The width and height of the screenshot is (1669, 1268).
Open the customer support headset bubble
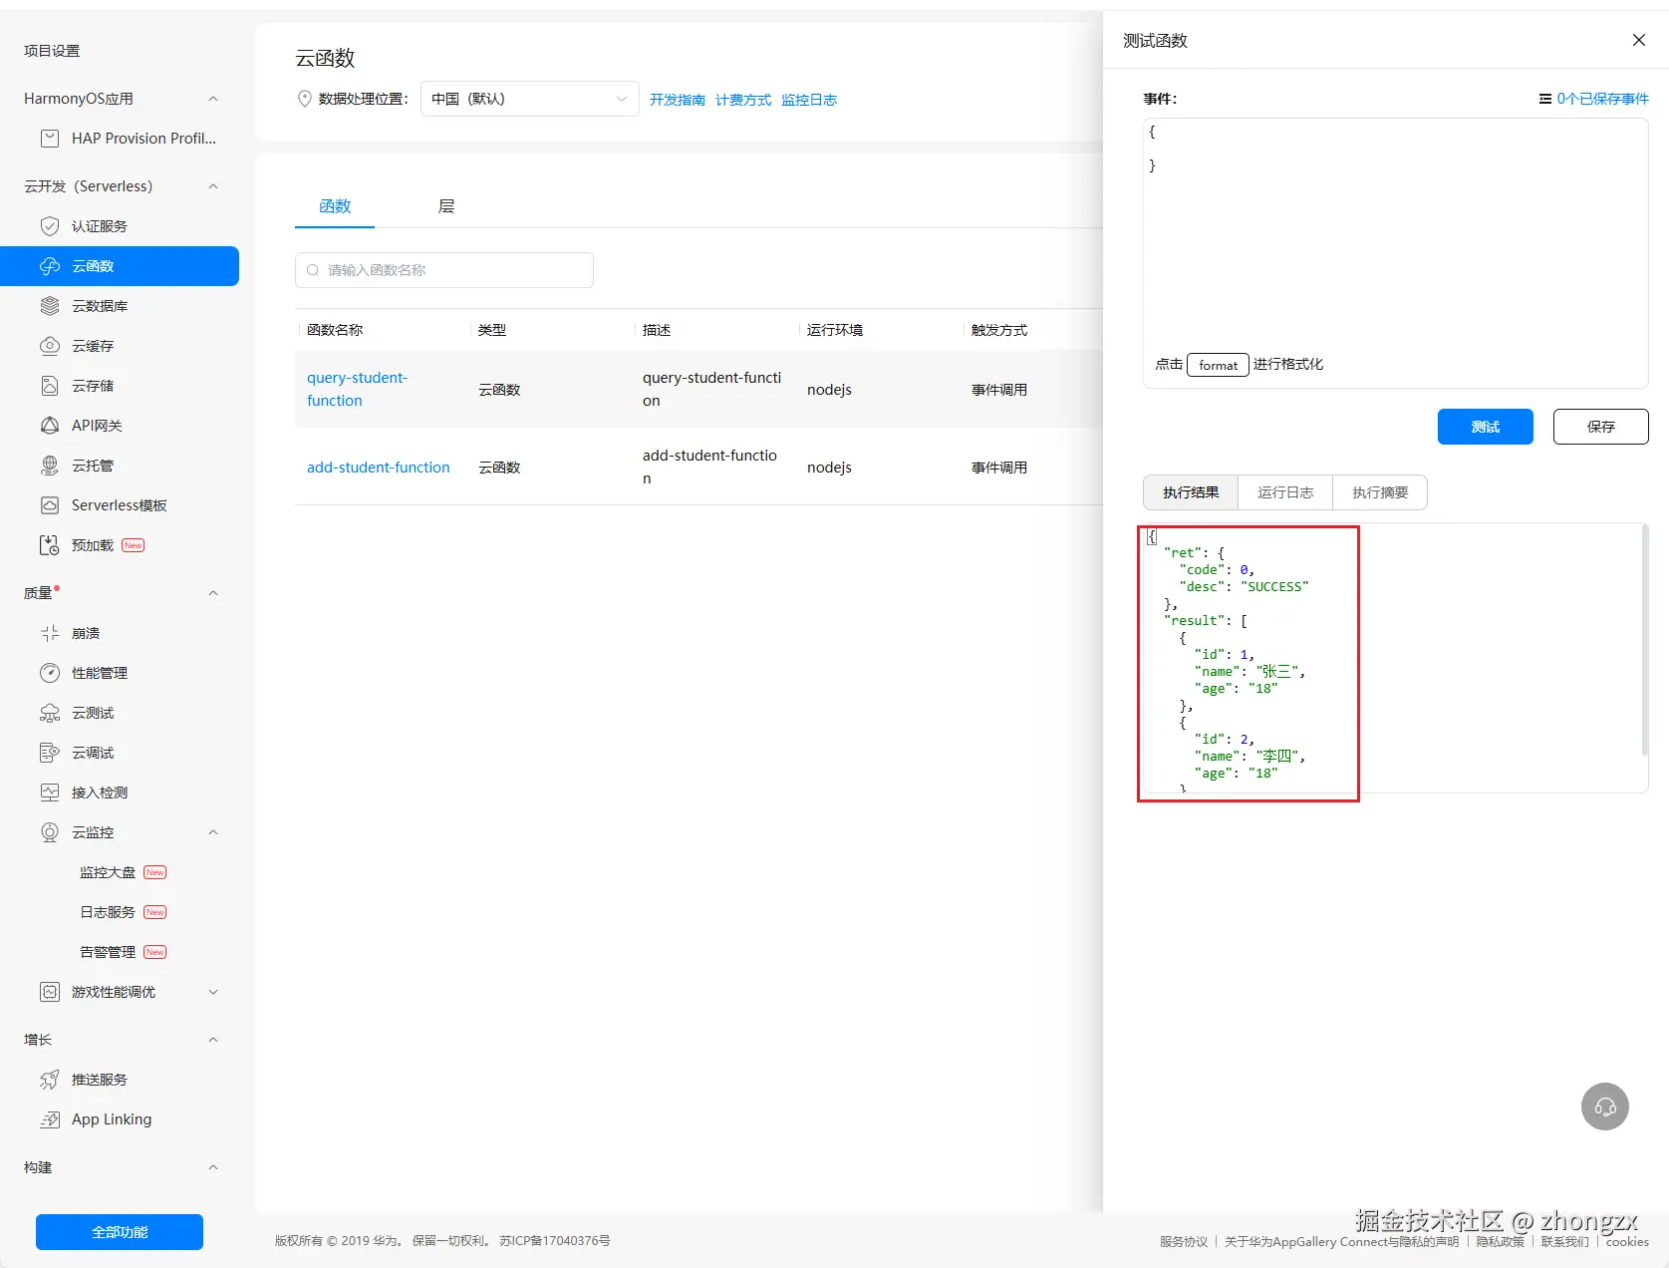(x=1605, y=1107)
